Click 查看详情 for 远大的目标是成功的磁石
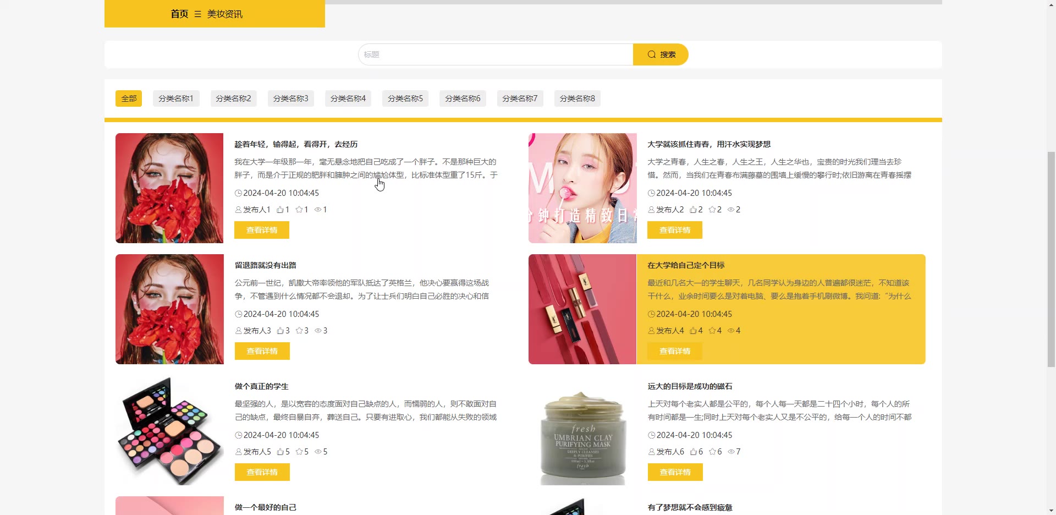 pos(675,472)
